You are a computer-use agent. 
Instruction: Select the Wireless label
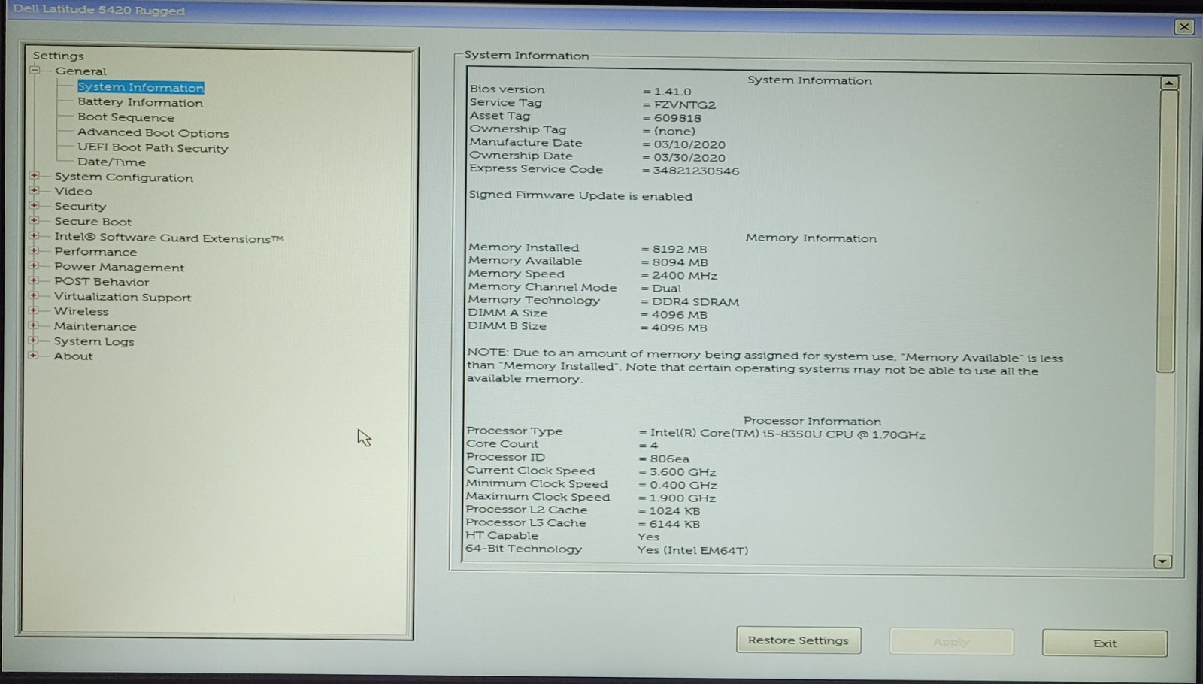pyautogui.click(x=81, y=311)
